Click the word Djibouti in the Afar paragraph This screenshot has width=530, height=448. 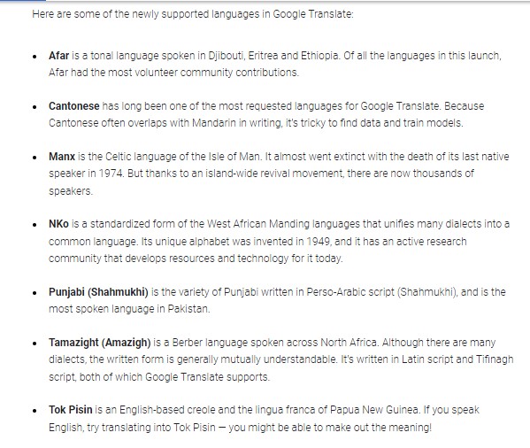pos(227,56)
